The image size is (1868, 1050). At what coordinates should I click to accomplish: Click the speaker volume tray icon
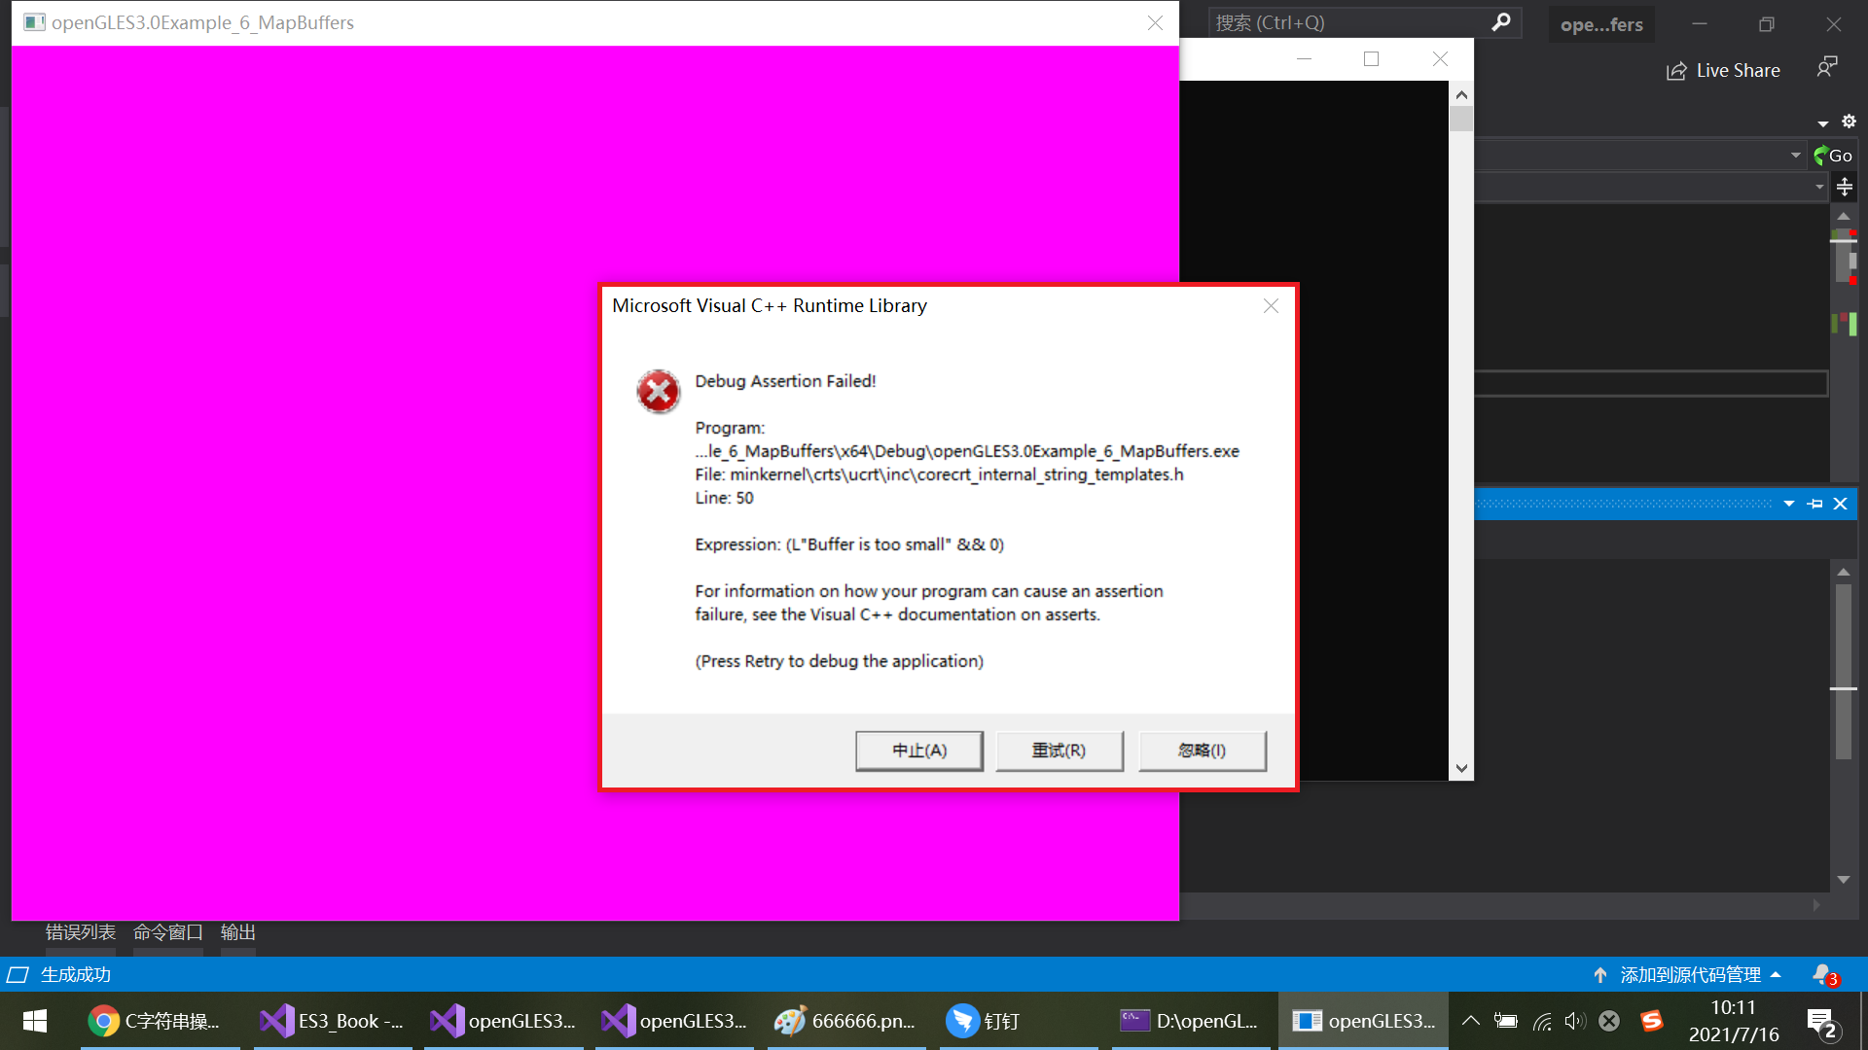[x=1575, y=1021]
